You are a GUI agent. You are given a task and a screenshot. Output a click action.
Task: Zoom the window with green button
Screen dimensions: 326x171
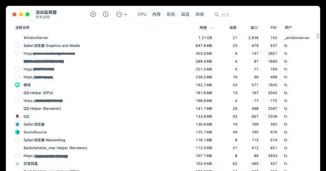click(x=27, y=15)
